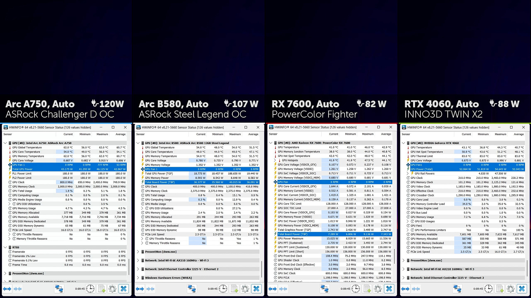Open remote network icon in Arc B580 window
This screenshot has height=298, width=531.
(x=192, y=289)
